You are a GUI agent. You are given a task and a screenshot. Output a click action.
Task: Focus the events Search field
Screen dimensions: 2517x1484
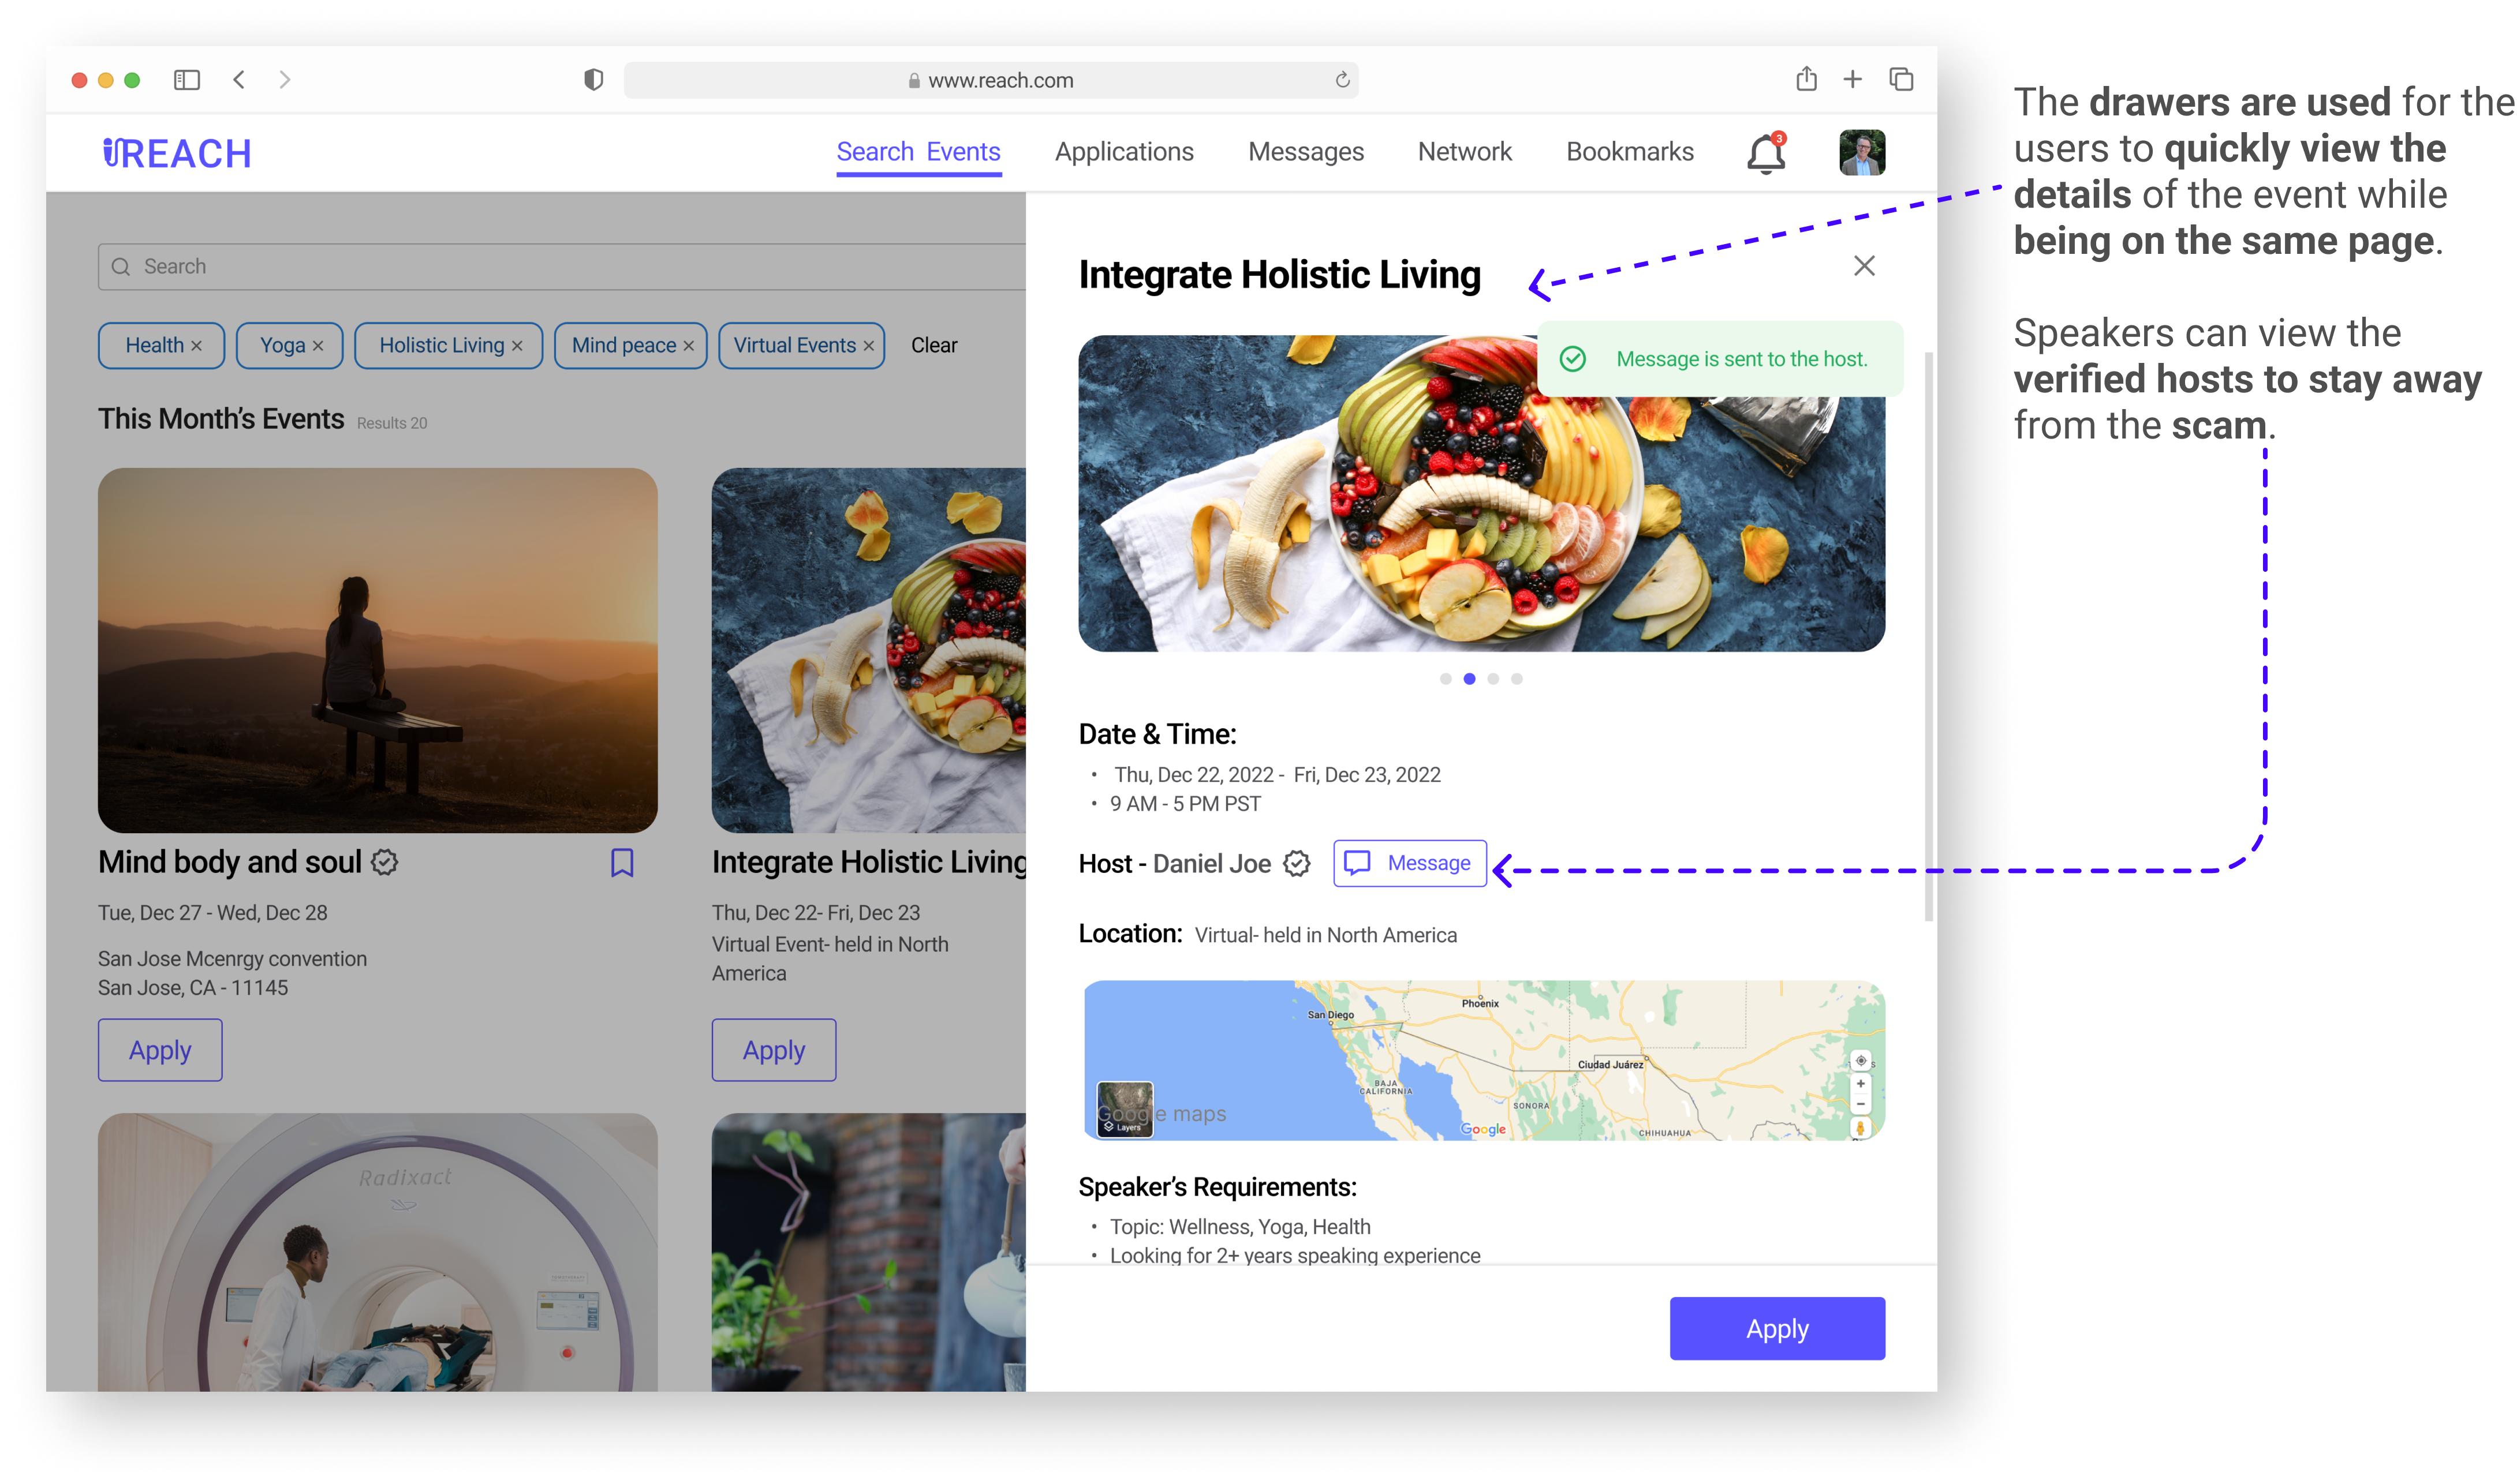point(562,266)
